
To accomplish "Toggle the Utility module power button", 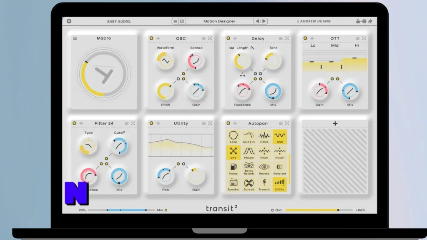I will pos(151,123).
